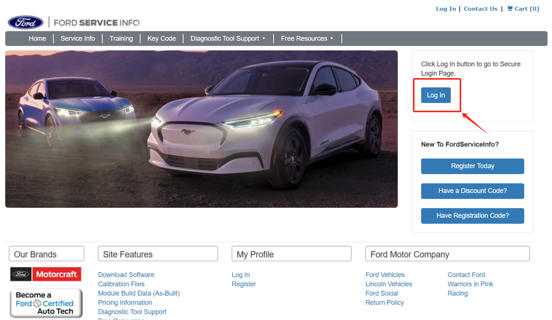Open Become a Ford Certified Auto Tech badge
The width and height of the screenshot is (552, 320).
tap(46, 303)
